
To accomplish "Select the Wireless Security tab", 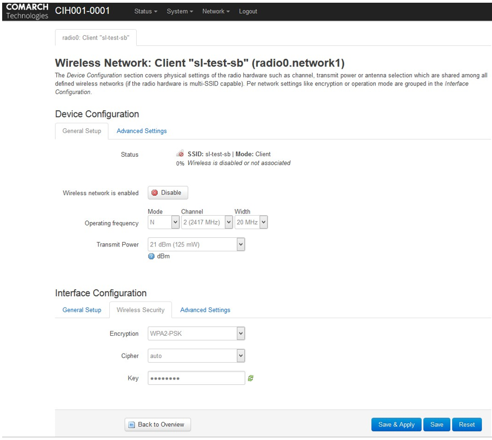I will point(141,310).
